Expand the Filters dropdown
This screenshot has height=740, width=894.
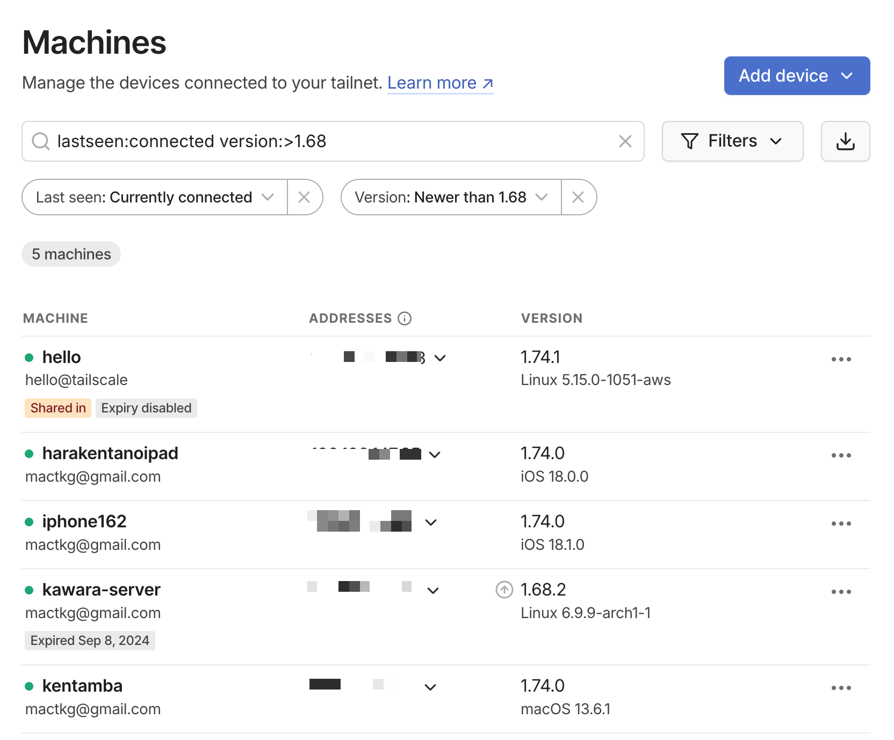coord(732,141)
